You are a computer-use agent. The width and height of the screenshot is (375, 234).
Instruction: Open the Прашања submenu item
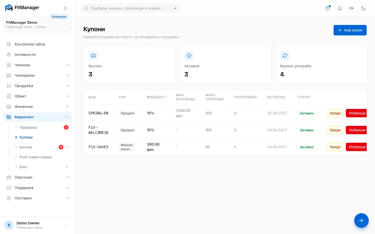click(x=42, y=127)
